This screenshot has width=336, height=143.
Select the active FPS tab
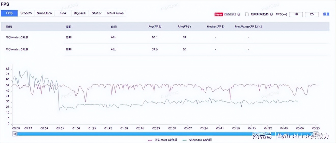point(9,13)
